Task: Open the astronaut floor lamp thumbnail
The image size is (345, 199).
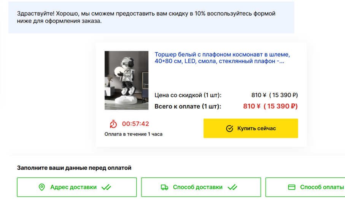Action: [126, 81]
